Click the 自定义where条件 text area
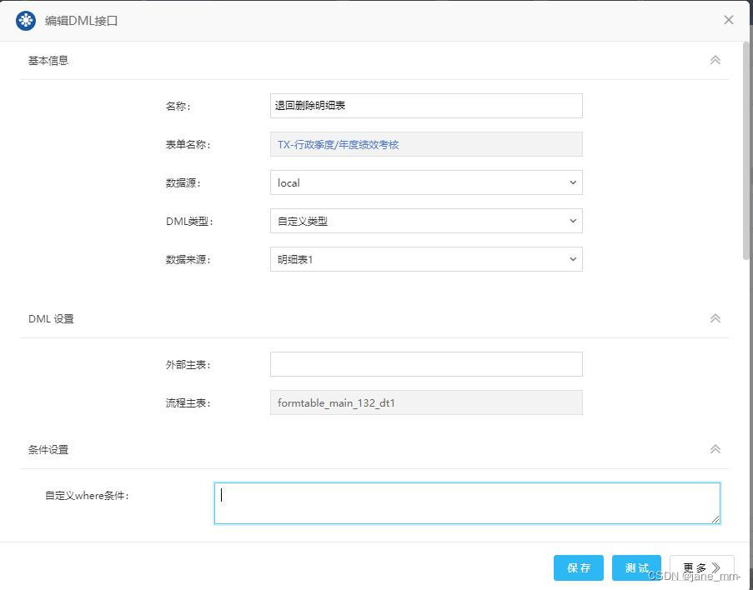 [x=466, y=502]
